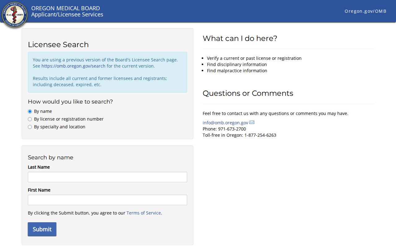Click 'Find disciplinary information' bullet
The height and width of the screenshot is (248, 396).
[x=237, y=64]
